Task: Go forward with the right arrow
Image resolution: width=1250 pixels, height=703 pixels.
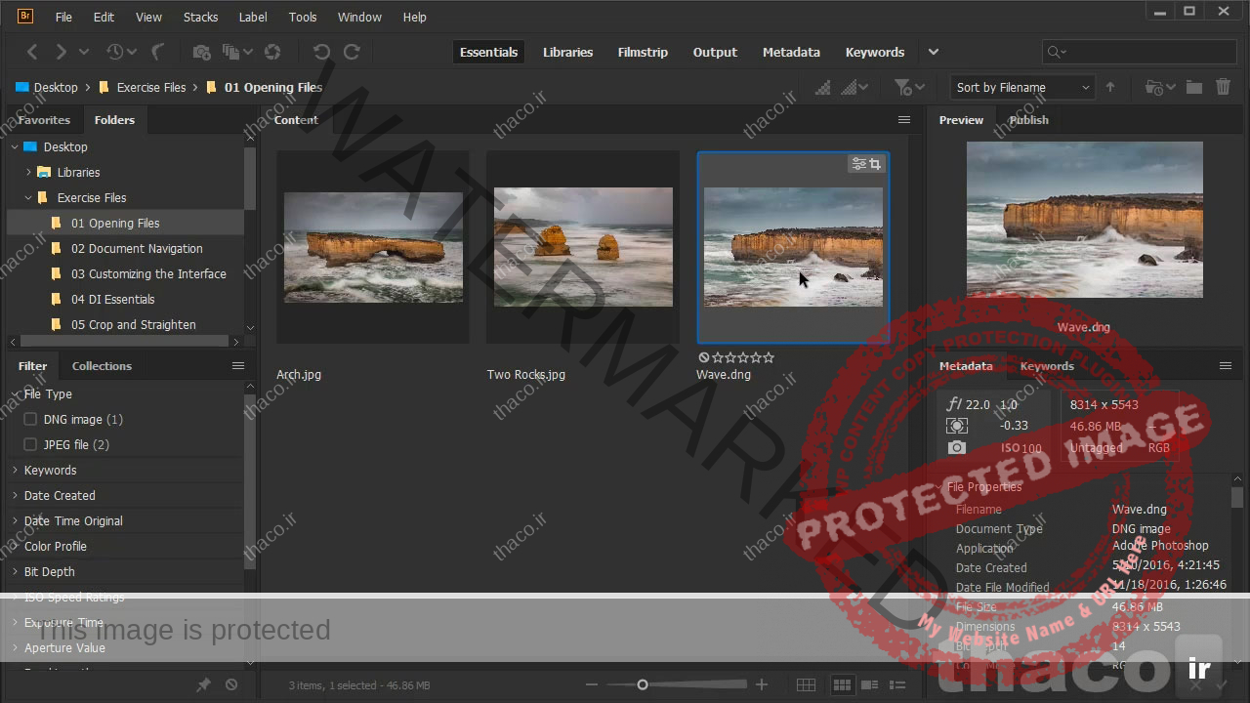Action: pos(61,52)
